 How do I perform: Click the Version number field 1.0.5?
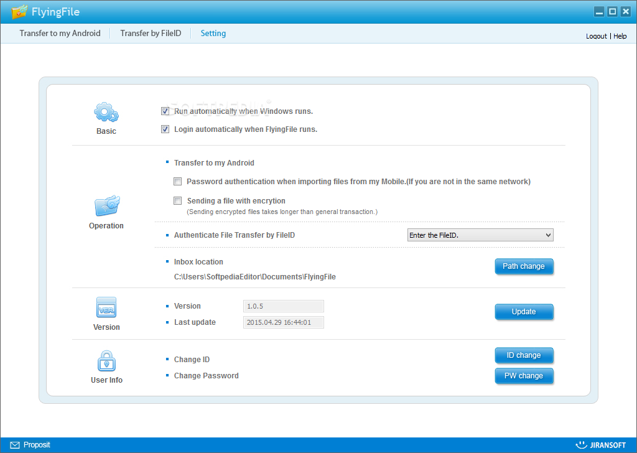tap(284, 306)
